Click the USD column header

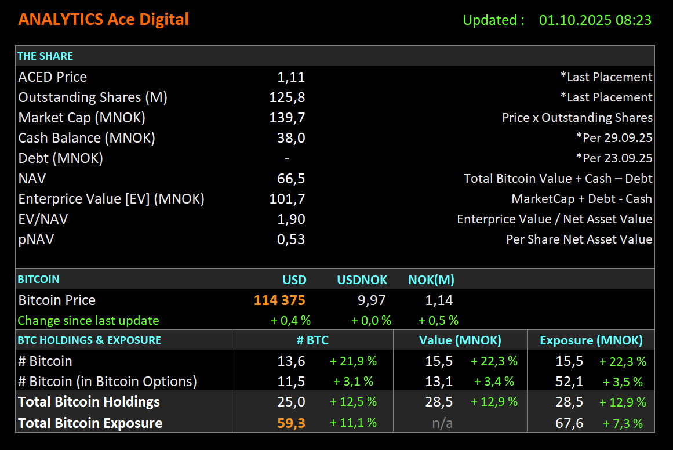[x=294, y=280]
